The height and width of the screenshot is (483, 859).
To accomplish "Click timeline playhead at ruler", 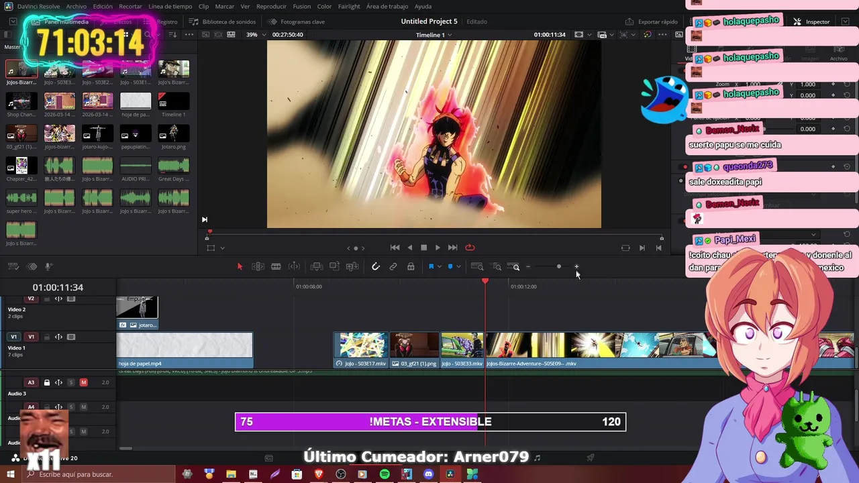I will (485, 281).
